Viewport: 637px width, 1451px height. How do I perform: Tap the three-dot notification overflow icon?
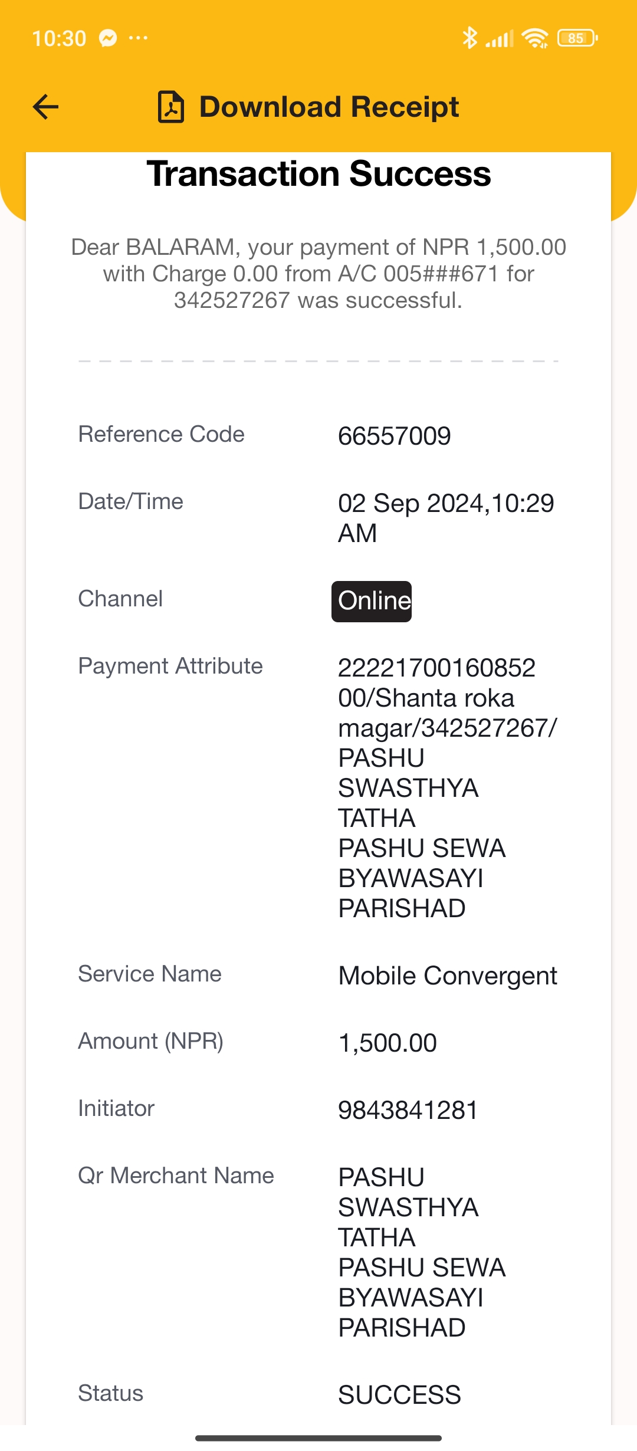138,38
